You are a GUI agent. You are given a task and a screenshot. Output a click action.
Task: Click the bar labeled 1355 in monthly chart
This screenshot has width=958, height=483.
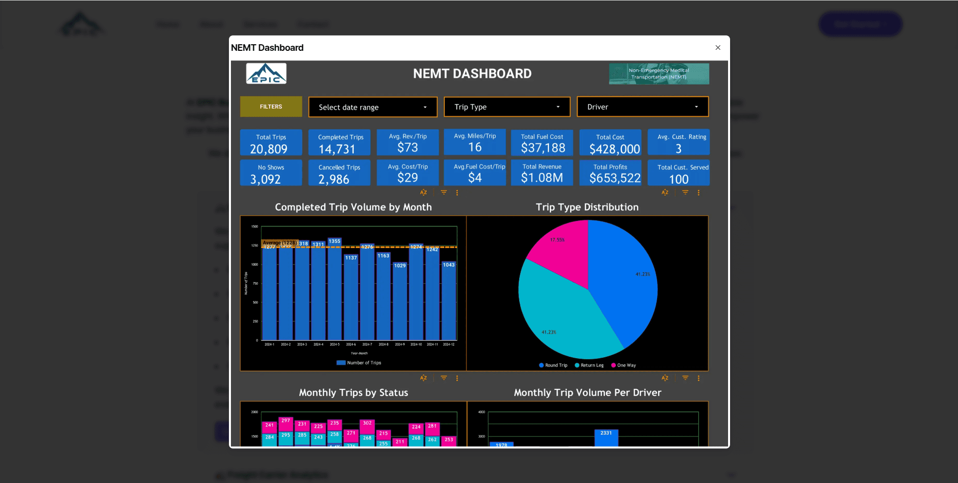pos(335,288)
